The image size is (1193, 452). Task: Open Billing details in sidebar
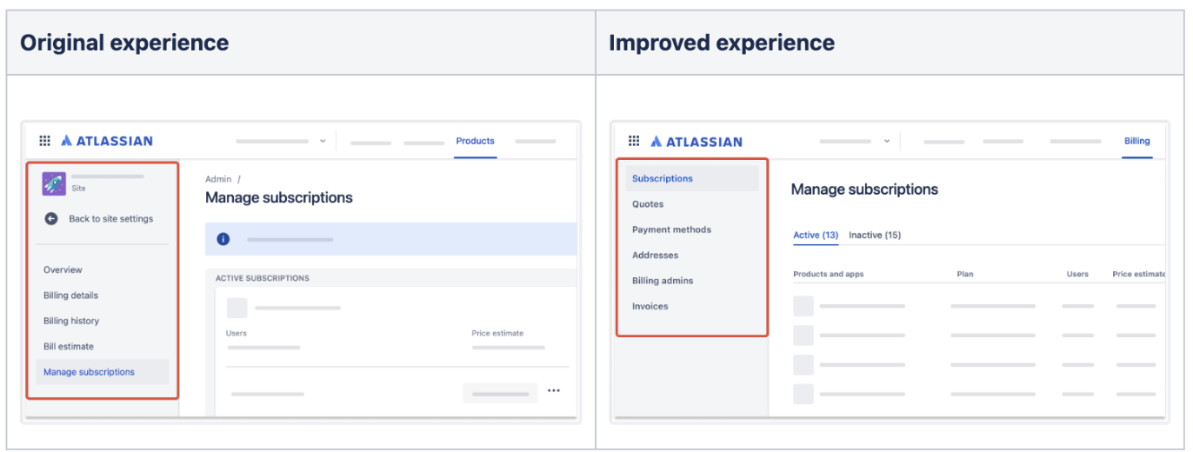coord(70,296)
